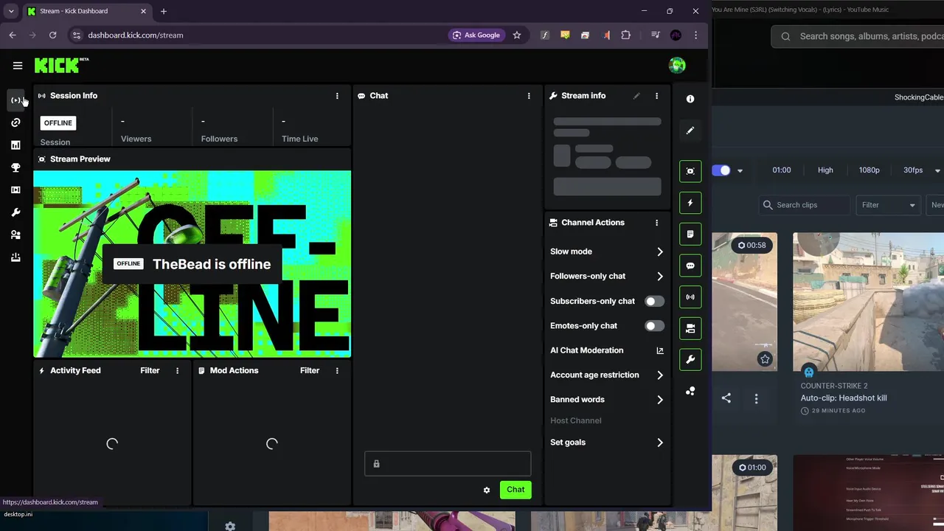Click the locked chat message input field

point(448,464)
